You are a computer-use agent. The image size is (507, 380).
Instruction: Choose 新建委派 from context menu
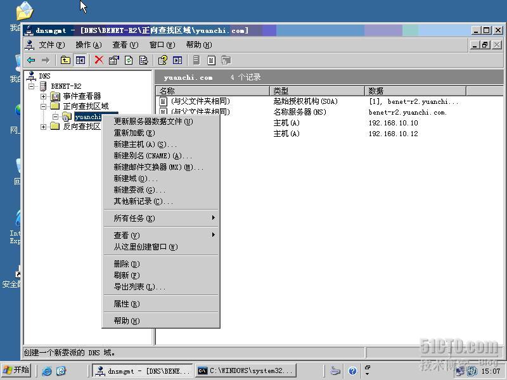pos(161,189)
